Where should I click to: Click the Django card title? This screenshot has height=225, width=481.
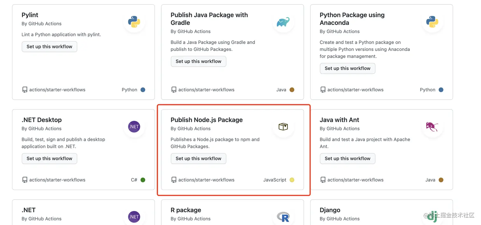pyautogui.click(x=330, y=210)
